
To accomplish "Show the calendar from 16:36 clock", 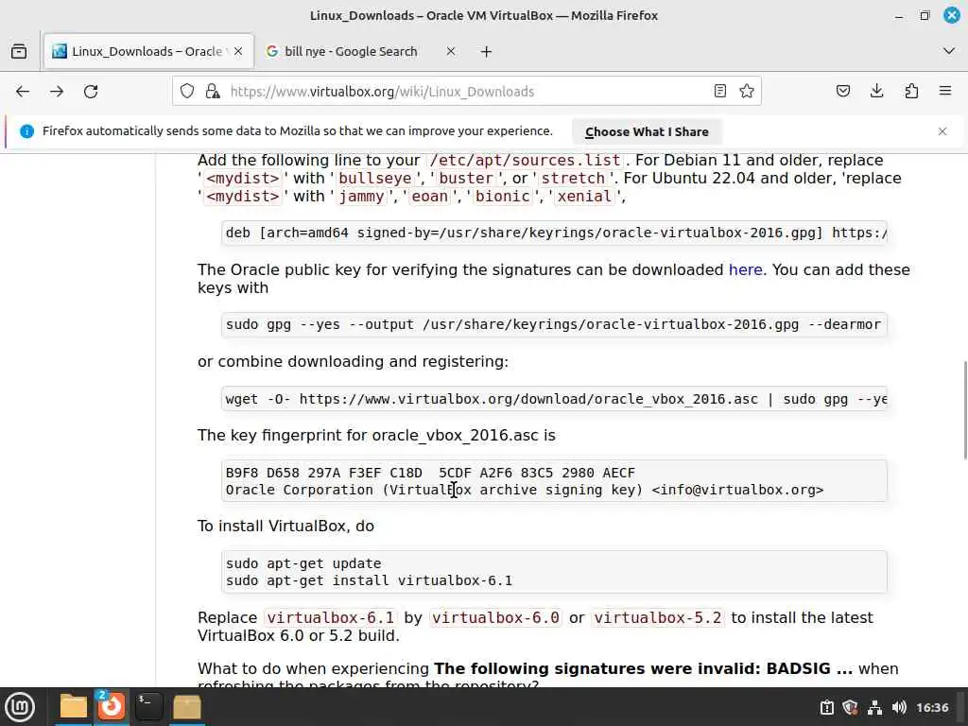I will point(931,707).
